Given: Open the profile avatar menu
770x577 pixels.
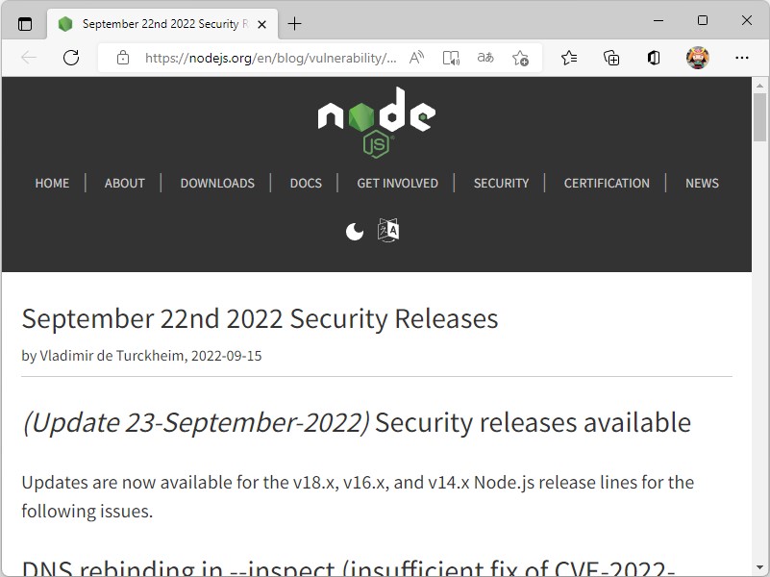Looking at the screenshot, I should click(x=697, y=58).
